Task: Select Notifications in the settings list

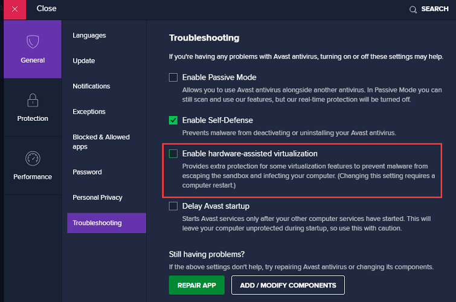Action: [91, 86]
